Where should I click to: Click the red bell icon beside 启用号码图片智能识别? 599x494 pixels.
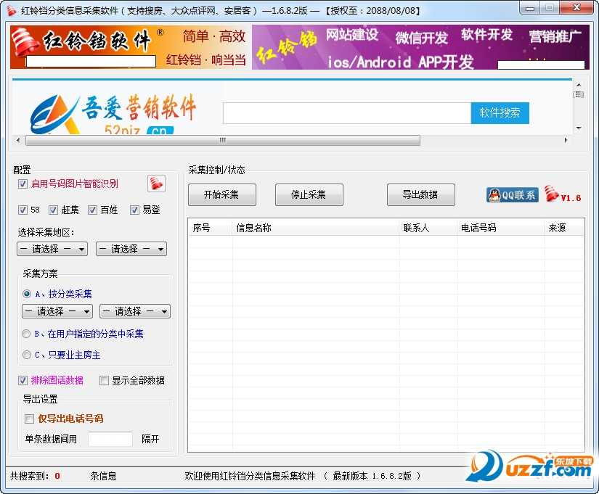point(157,184)
